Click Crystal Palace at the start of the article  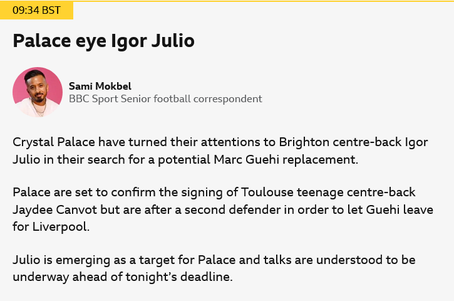click(54, 142)
